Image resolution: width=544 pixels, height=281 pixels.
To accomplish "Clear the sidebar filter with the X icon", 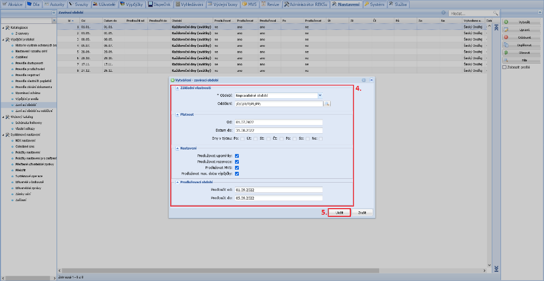I will [53, 20].
